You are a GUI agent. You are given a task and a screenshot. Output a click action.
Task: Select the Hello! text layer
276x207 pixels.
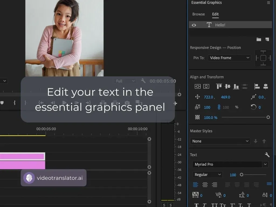(230, 25)
